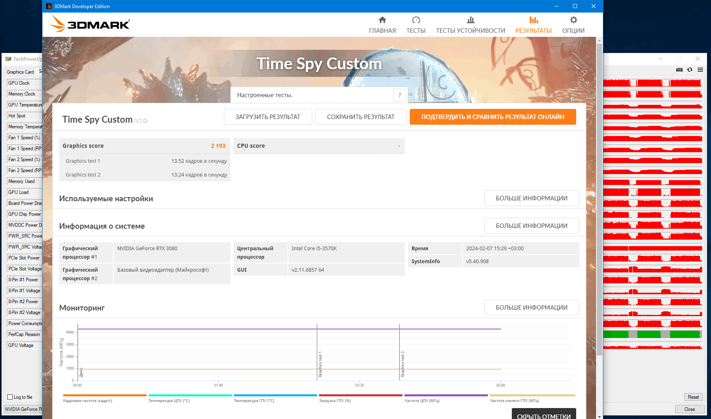This screenshot has height=419, width=711.
Task: Switch to GPU-Z Graphics Card tab
Action: 20,72
